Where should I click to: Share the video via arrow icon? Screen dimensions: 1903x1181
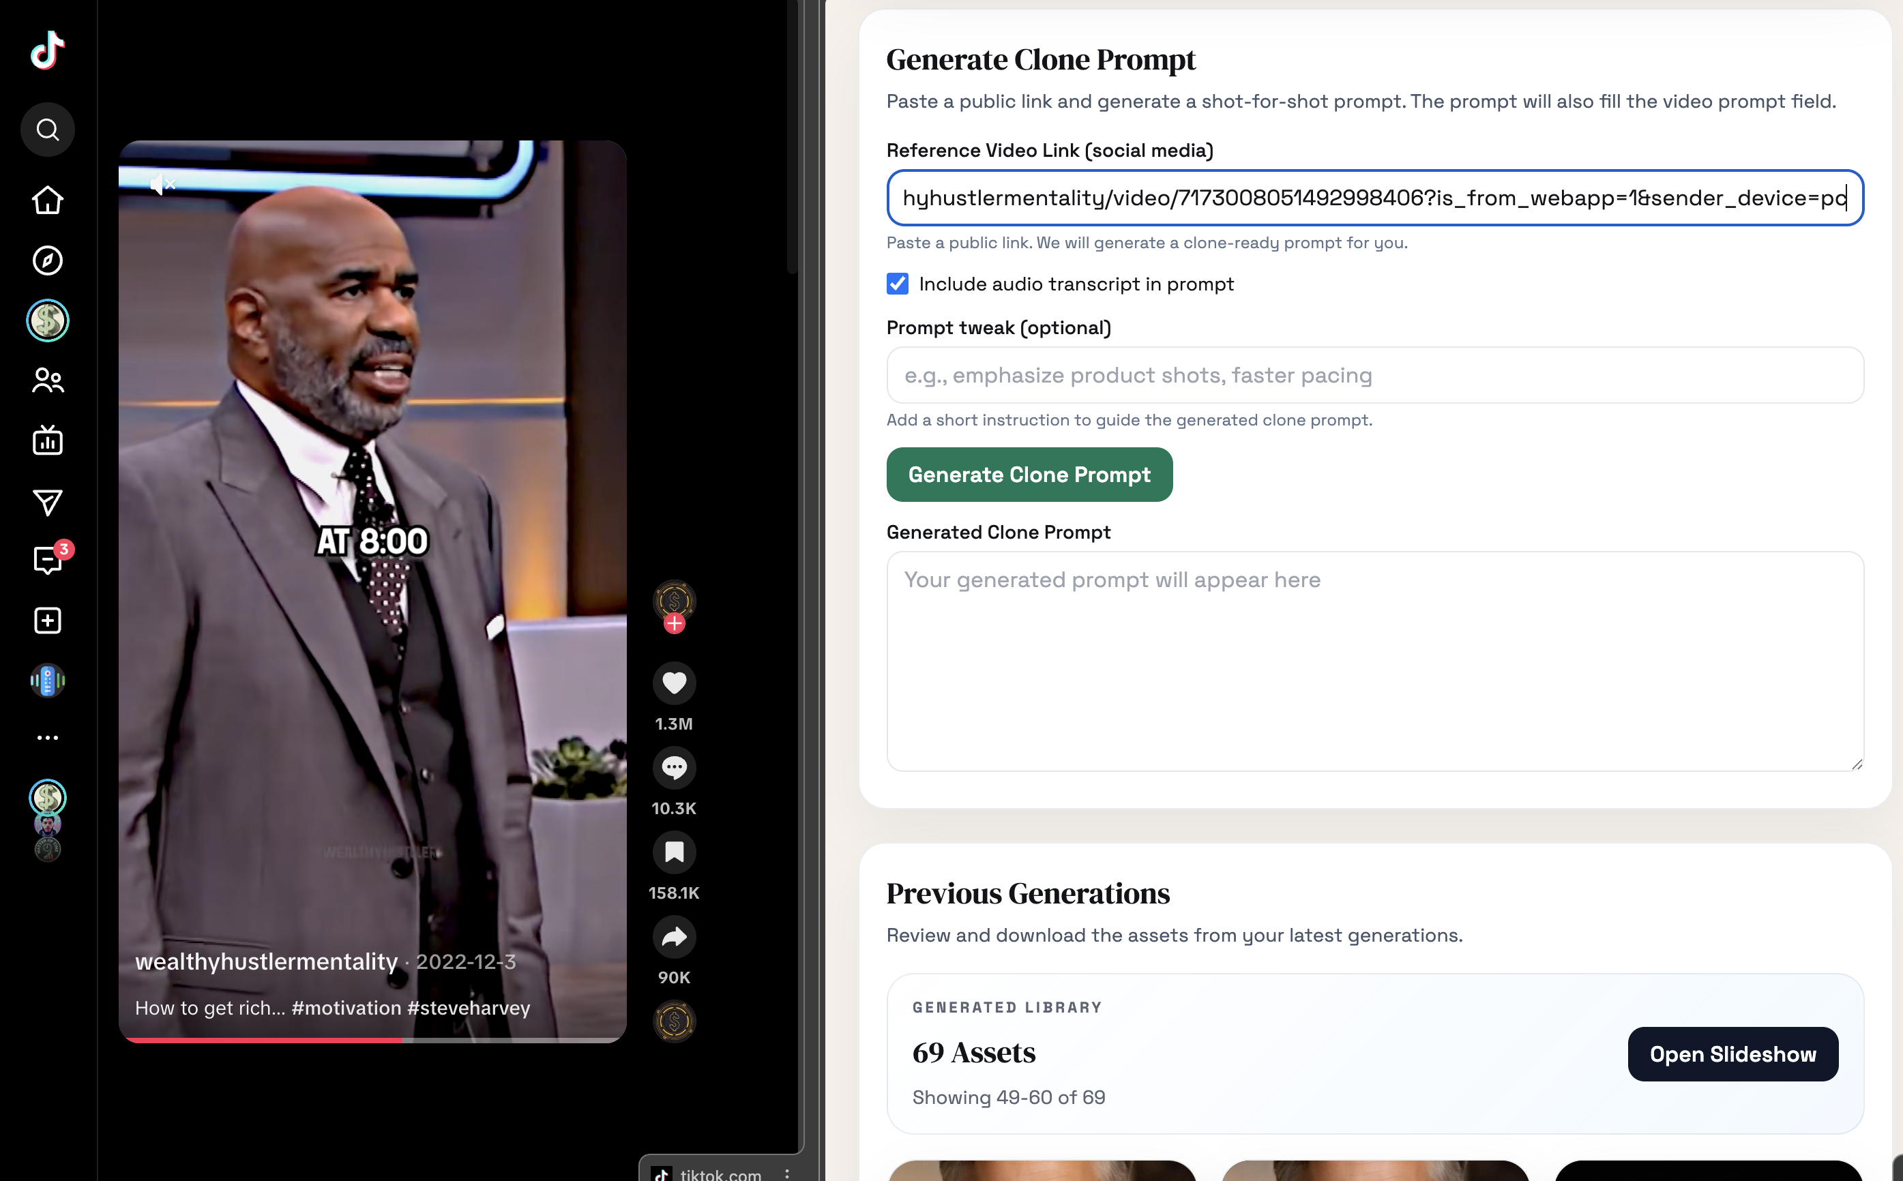pos(673,936)
